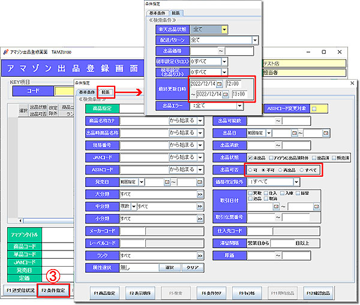
Task: Select the 再出品 radio button
Action: coord(280,170)
